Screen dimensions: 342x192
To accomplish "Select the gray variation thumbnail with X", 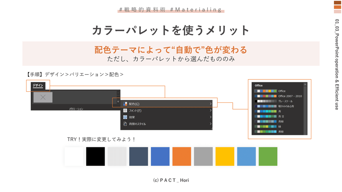I will tap(43, 97).
